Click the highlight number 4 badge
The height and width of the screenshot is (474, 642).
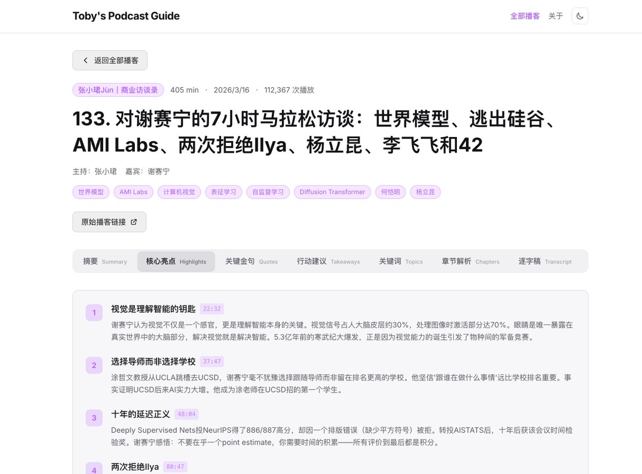pyautogui.click(x=94, y=468)
